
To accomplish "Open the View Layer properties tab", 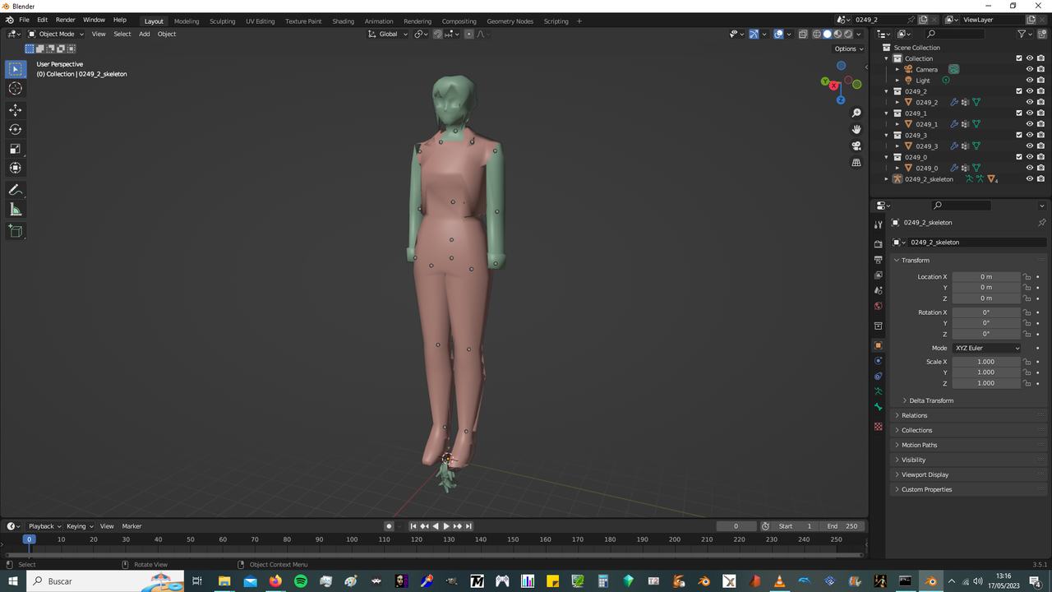I will point(878,275).
